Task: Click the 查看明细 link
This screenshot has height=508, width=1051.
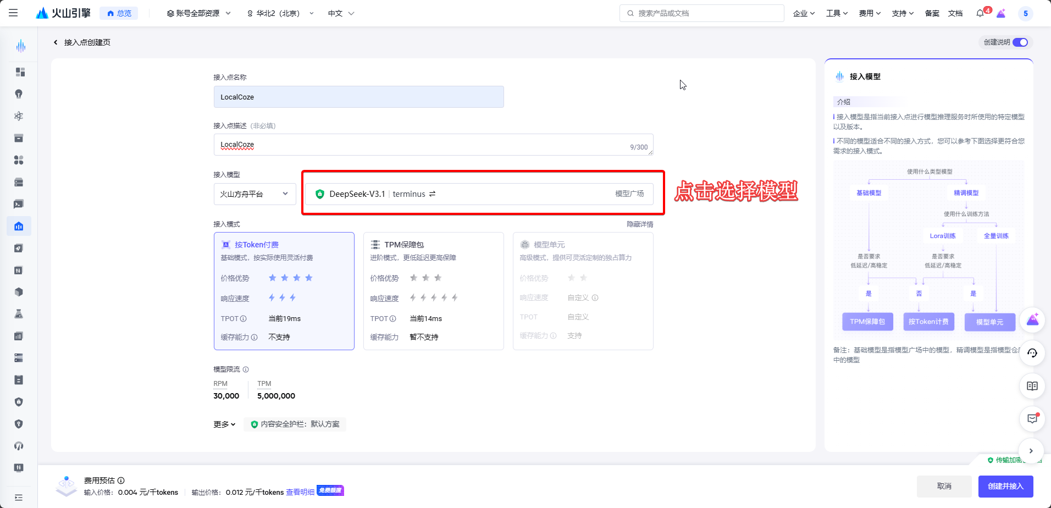Action: (x=300, y=492)
